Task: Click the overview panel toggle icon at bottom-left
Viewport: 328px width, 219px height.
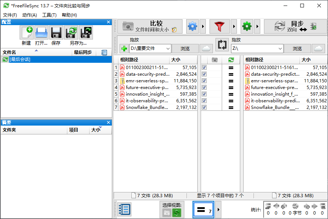Action: click(x=124, y=209)
